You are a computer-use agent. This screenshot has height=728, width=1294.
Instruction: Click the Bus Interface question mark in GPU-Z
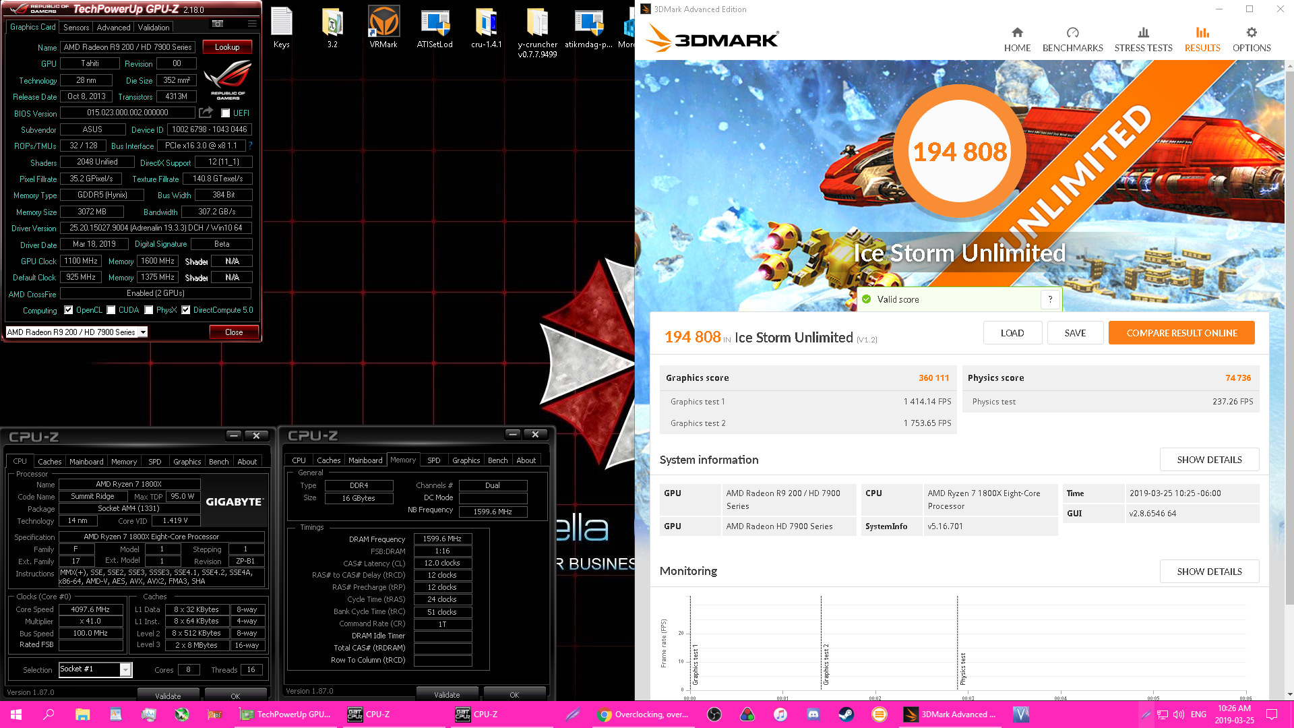tap(250, 146)
